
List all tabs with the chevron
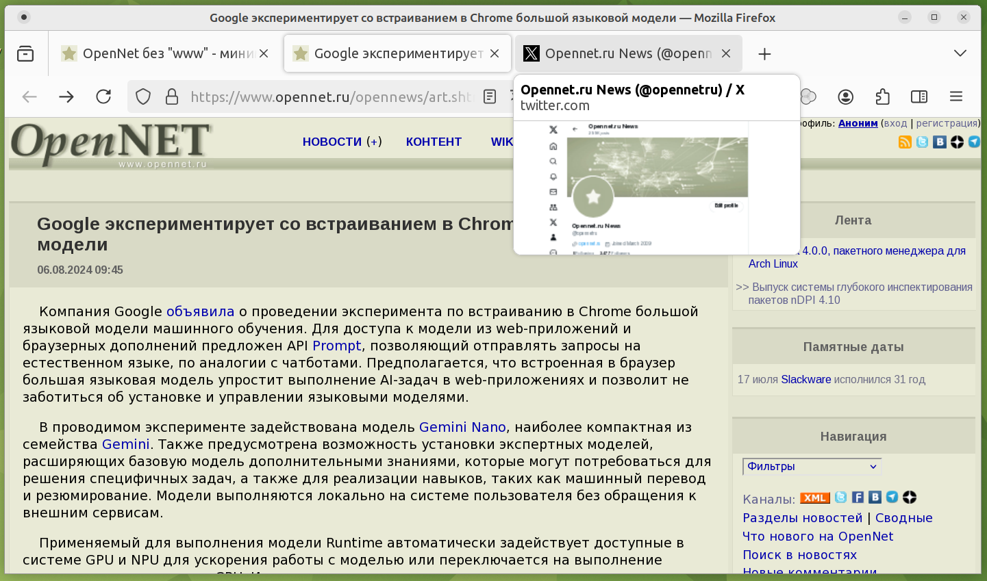point(960,53)
